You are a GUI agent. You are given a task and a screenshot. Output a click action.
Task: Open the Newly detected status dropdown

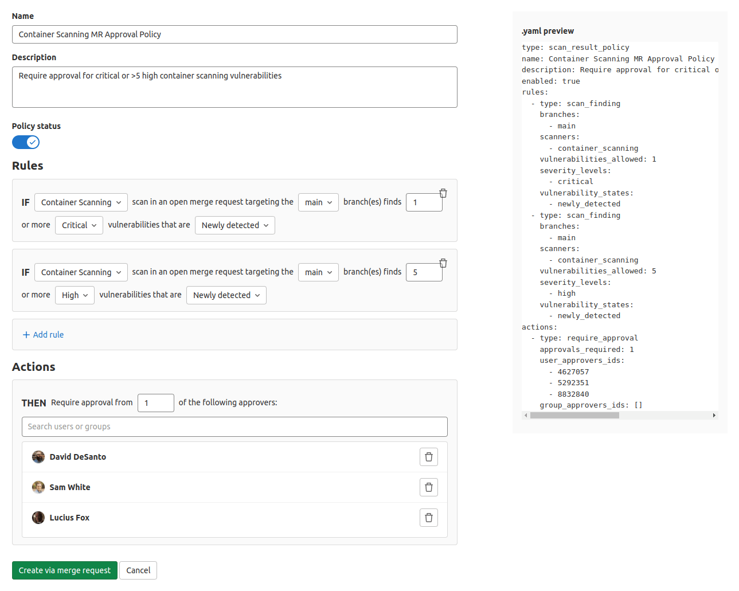click(x=234, y=225)
